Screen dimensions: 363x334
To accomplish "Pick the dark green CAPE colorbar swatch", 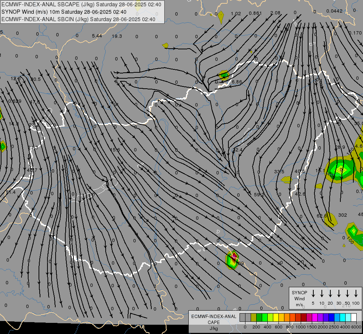I will [259, 317].
